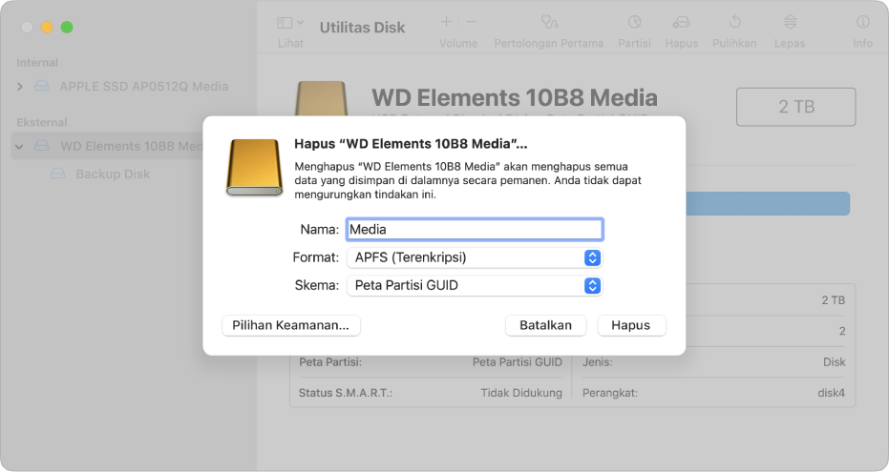
Task: Select WD Elements 10B8 Media in sidebar
Action: (132, 146)
